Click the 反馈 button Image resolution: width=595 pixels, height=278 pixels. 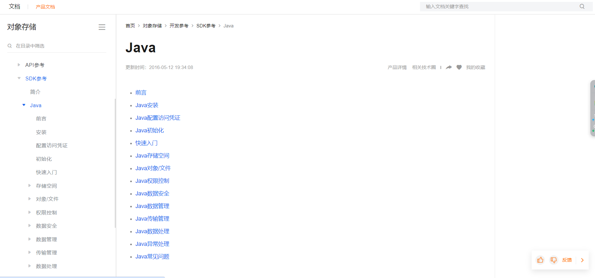click(567, 260)
